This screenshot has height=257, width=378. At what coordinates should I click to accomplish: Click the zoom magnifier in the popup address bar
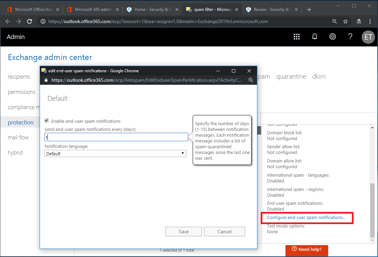tap(251, 80)
